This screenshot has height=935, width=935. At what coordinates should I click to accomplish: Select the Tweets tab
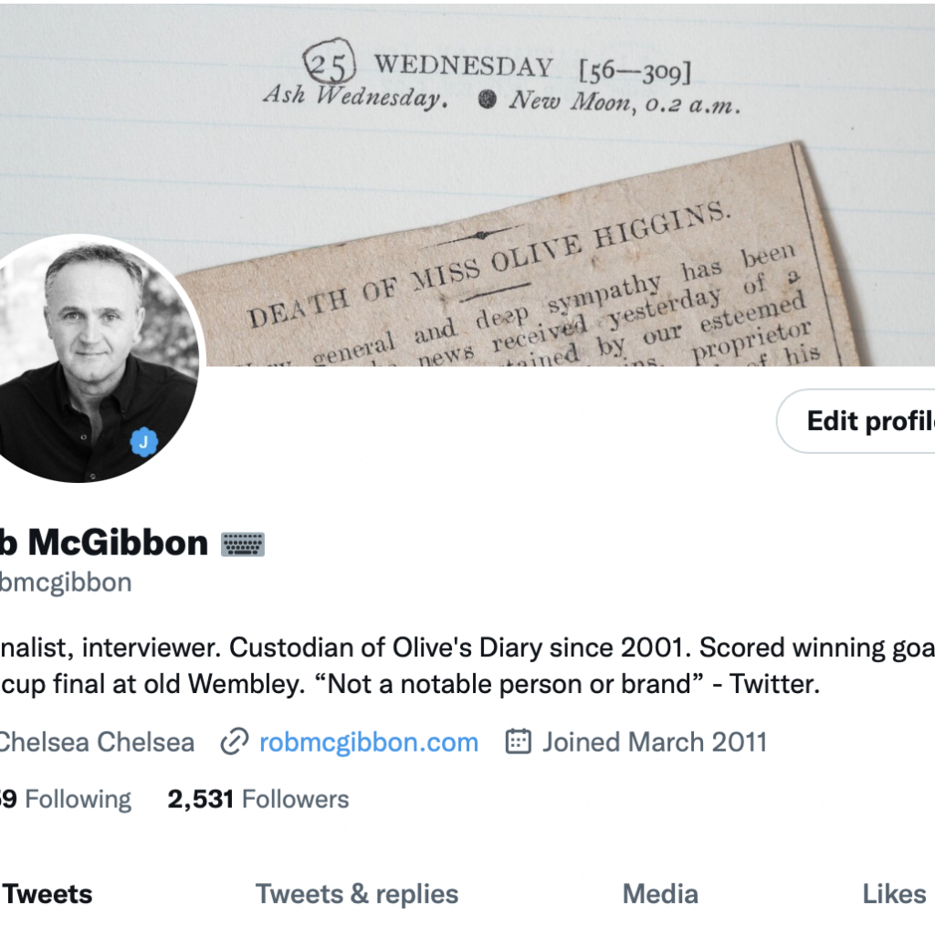click(x=47, y=894)
